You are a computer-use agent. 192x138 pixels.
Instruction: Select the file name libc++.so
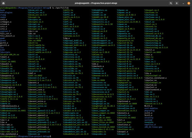(x=33, y=31)
